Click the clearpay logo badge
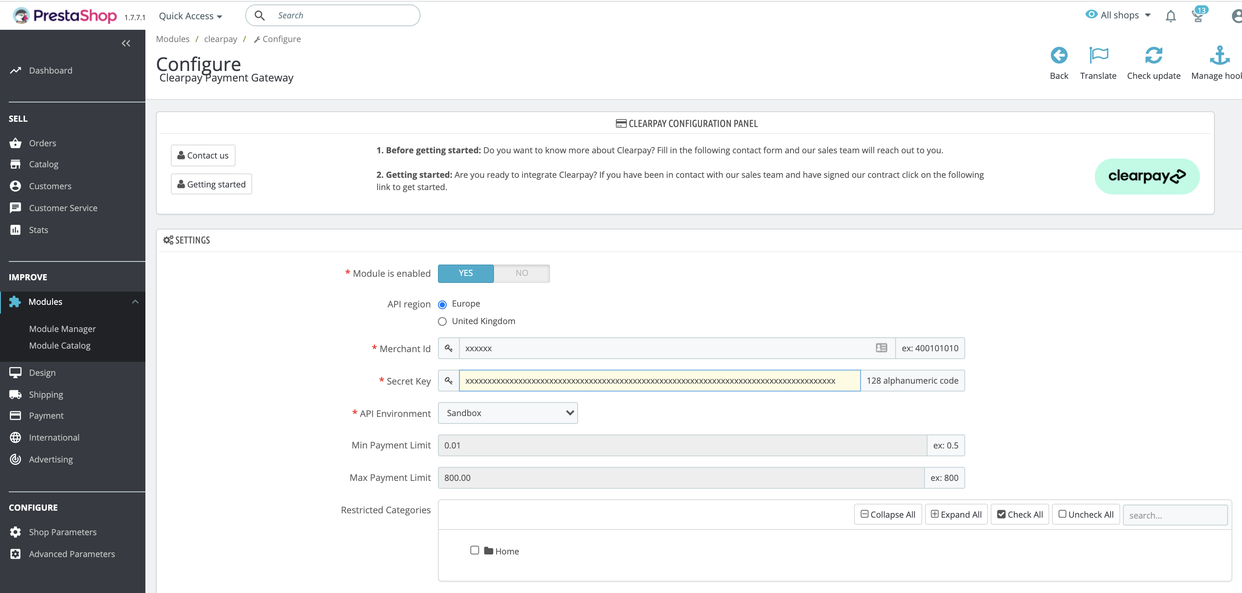Image resolution: width=1242 pixels, height=593 pixels. tap(1147, 176)
